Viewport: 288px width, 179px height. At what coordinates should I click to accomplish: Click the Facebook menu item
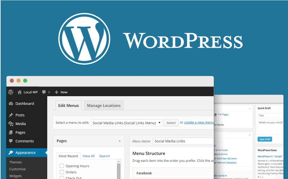click(173, 173)
